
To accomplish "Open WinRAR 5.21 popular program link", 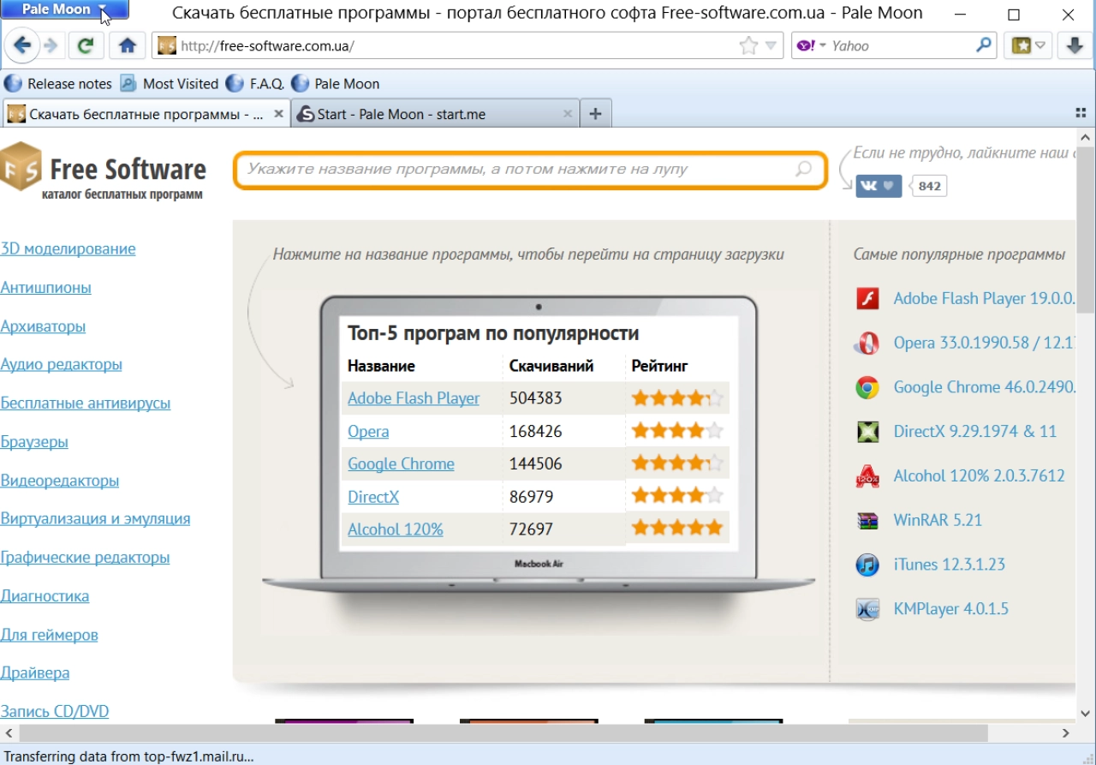I will [x=938, y=520].
